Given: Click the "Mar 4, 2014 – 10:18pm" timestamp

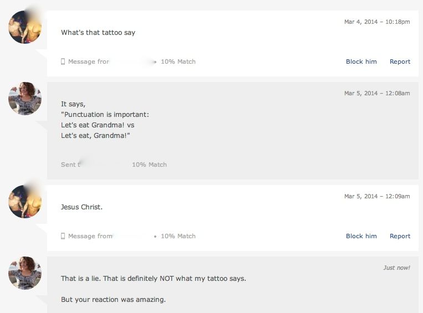Looking at the screenshot, I should pos(377,22).
